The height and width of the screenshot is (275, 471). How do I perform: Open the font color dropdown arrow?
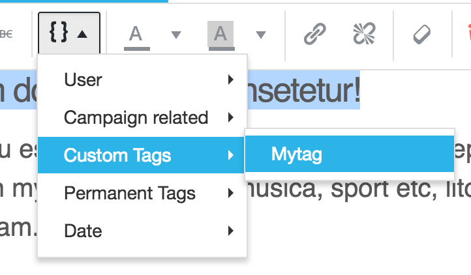point(175,34)
